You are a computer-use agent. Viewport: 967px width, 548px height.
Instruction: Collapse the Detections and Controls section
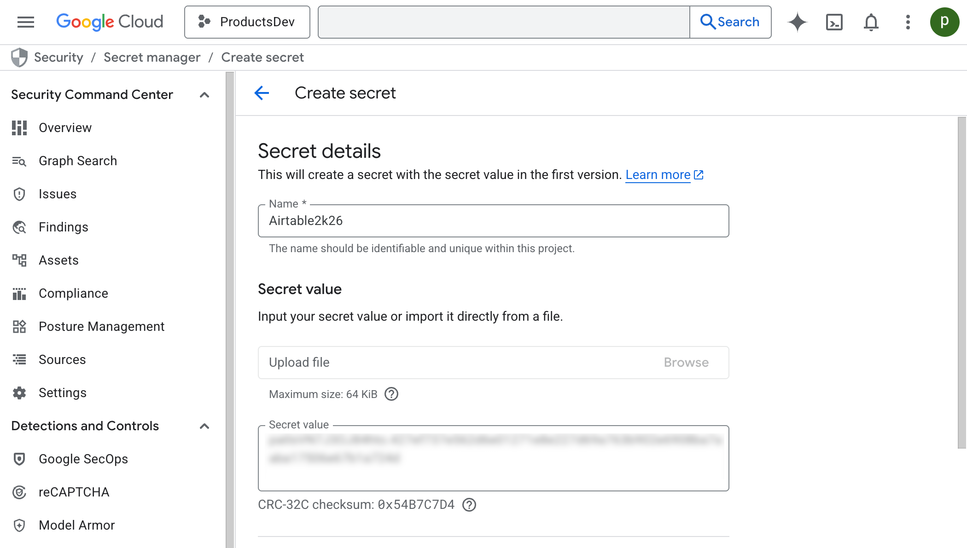tap(204, 426)
